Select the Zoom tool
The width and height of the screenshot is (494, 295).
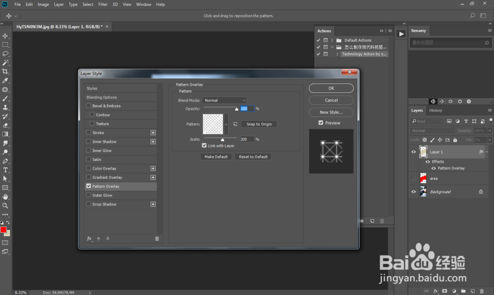click(5, 206)
